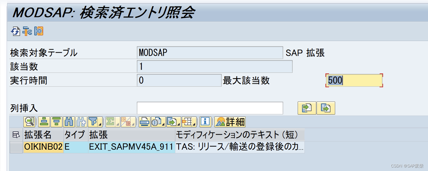Click the MODSAP table name field
Image resolution: width=428 pixels, height=171 pixels.
coord(210,53)
